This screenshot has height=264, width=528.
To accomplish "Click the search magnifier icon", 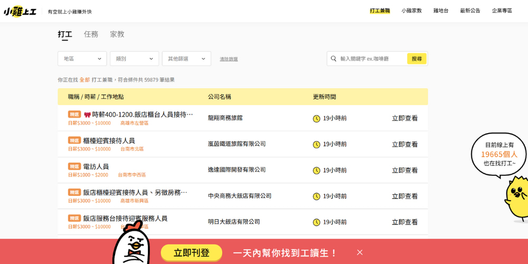I will pyautogui.click(x=334, y=59).
